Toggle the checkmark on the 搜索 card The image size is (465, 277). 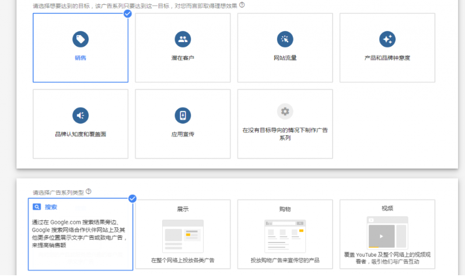tap(132, 198)
